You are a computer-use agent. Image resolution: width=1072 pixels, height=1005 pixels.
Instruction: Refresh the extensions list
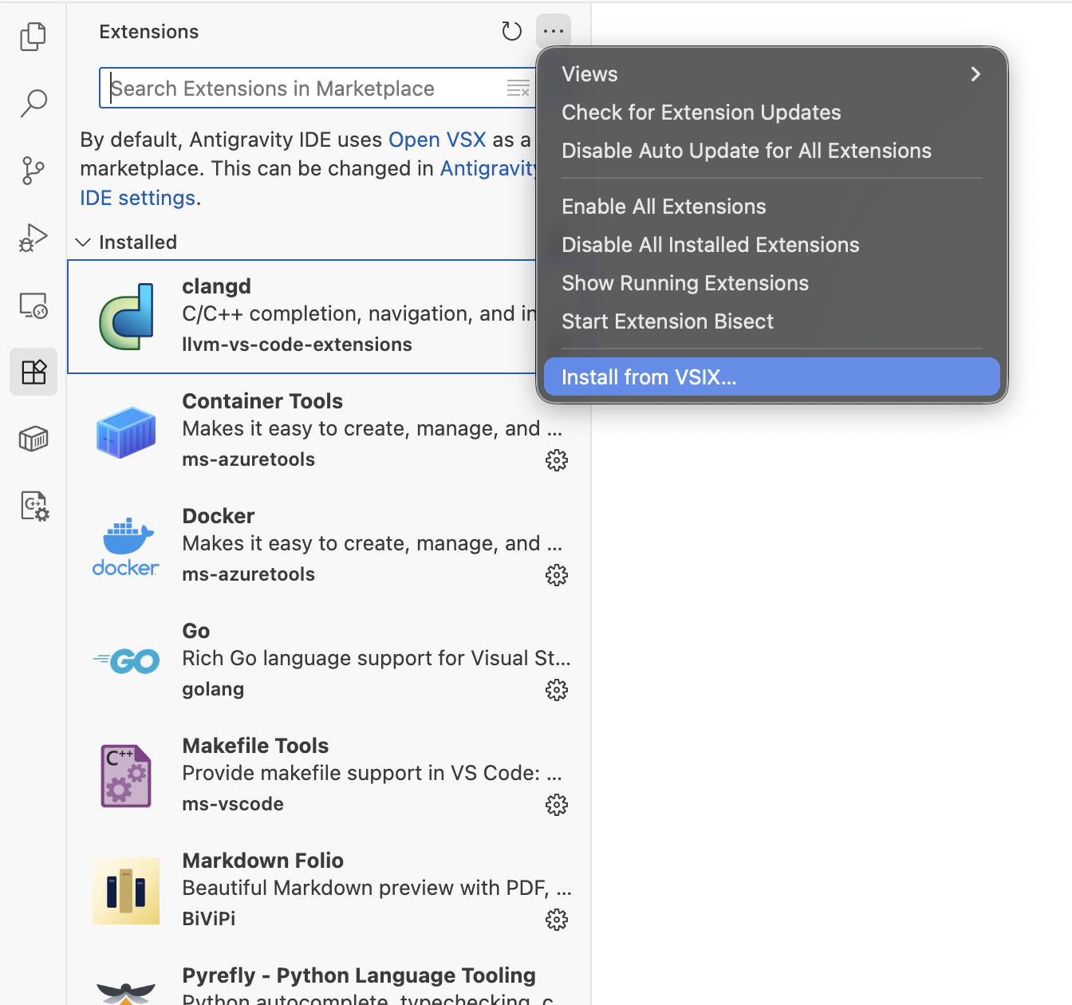[x=511, y=31]
